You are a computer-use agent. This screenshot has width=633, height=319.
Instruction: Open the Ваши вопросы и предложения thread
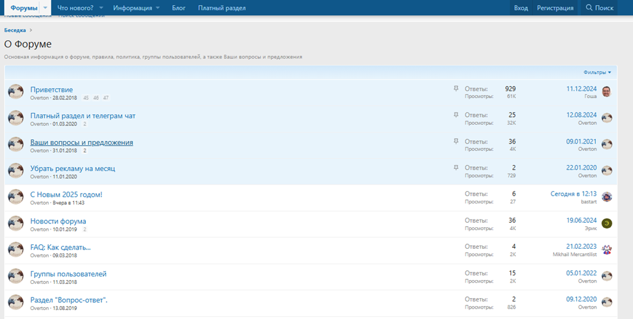(x=81, y=142)
